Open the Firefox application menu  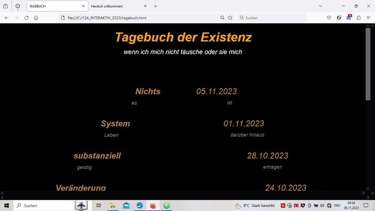point(368,18)
